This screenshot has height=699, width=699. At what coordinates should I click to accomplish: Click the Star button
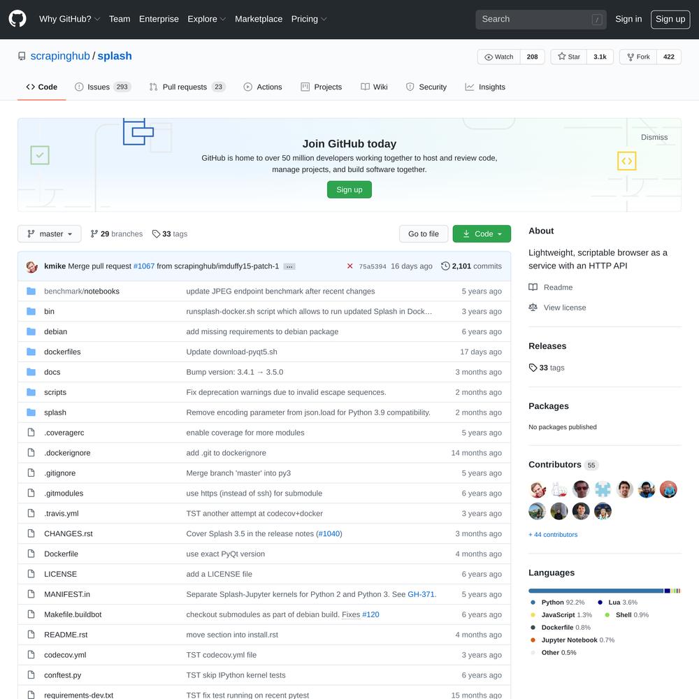pyautogui.click(x=569, y=57)
